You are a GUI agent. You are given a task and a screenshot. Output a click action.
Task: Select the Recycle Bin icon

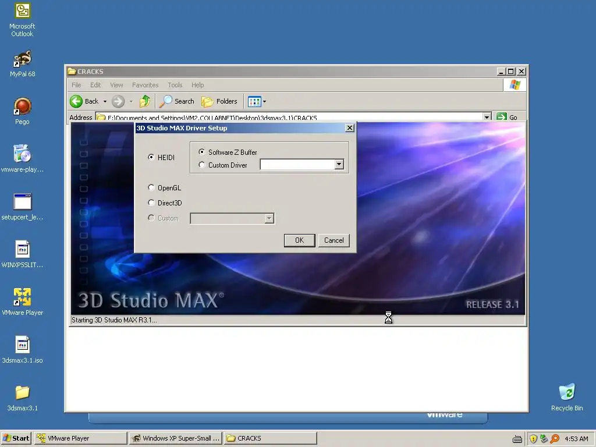[x=567, y=397]
